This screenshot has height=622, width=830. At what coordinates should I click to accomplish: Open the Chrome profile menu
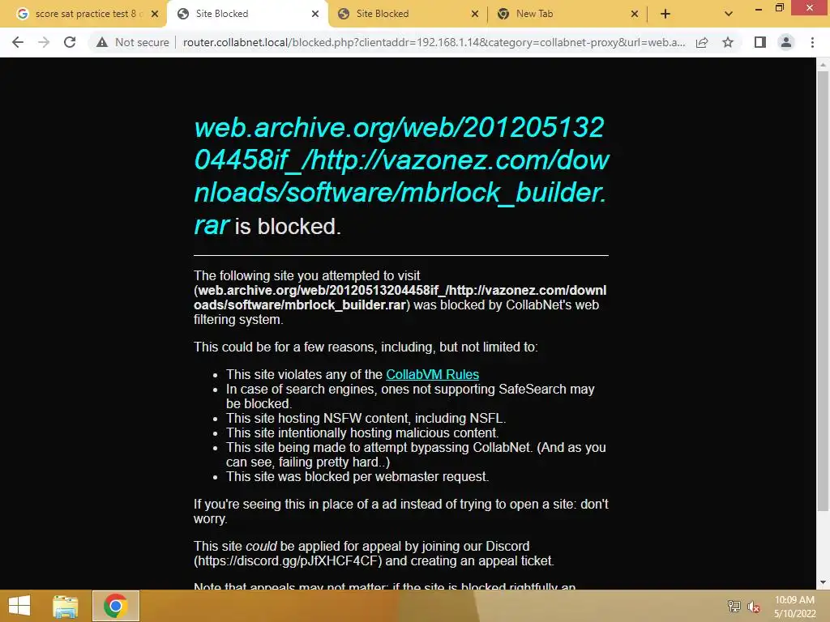point(786,42)
